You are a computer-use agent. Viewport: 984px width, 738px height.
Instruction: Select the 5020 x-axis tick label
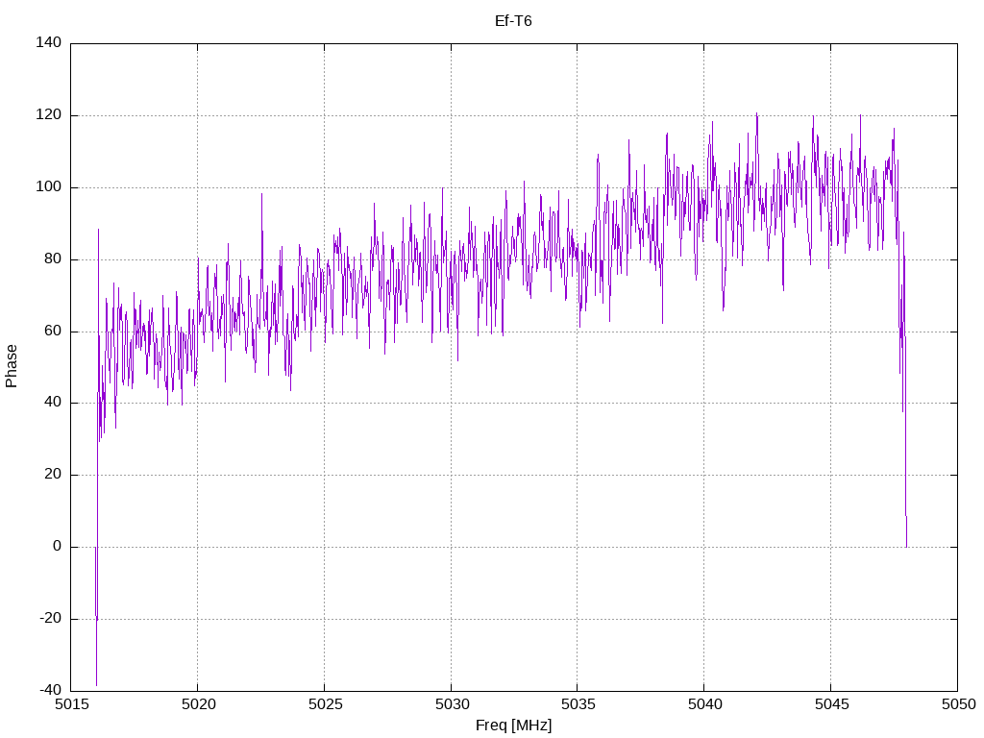pos(197,704)
